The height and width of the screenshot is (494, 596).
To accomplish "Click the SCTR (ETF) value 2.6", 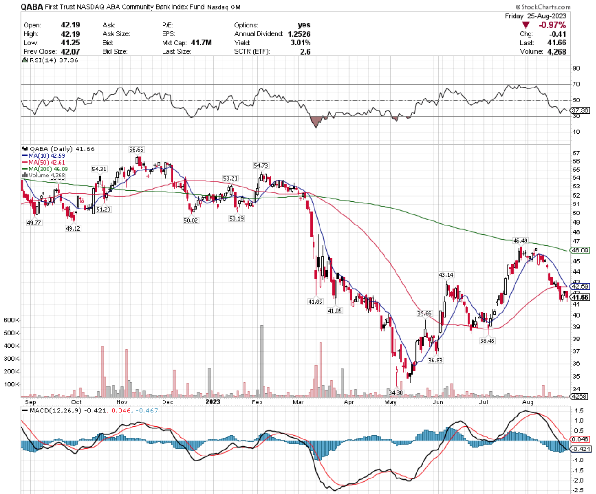I will 305,51.
